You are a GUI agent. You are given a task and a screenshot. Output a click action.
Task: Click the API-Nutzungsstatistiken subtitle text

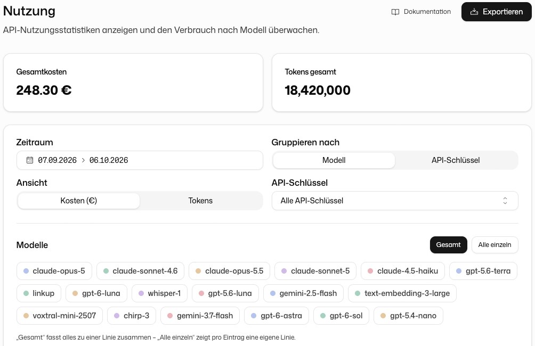tap(161, 30)
